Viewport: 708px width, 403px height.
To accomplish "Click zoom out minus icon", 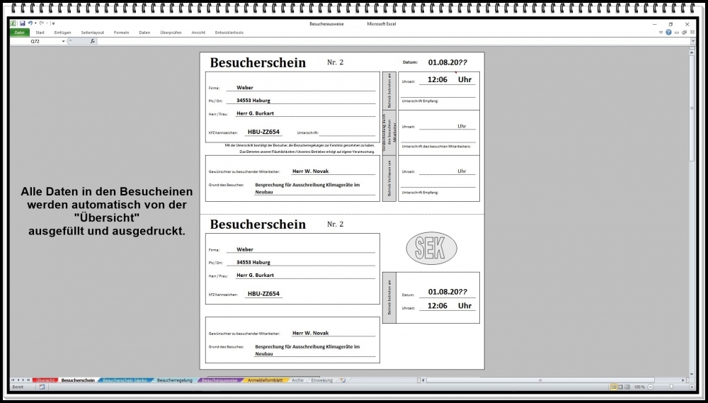I will [x=652, y=387].
